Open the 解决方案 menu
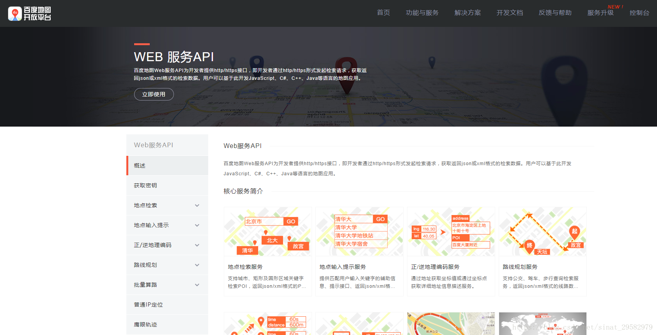The image size is (657, 335). [x=468, y=13]
